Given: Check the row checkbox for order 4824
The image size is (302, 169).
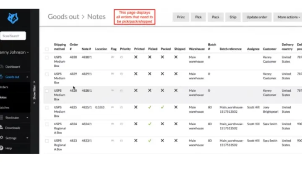Looking at the screenshot, I should click(x=47, y=124).
